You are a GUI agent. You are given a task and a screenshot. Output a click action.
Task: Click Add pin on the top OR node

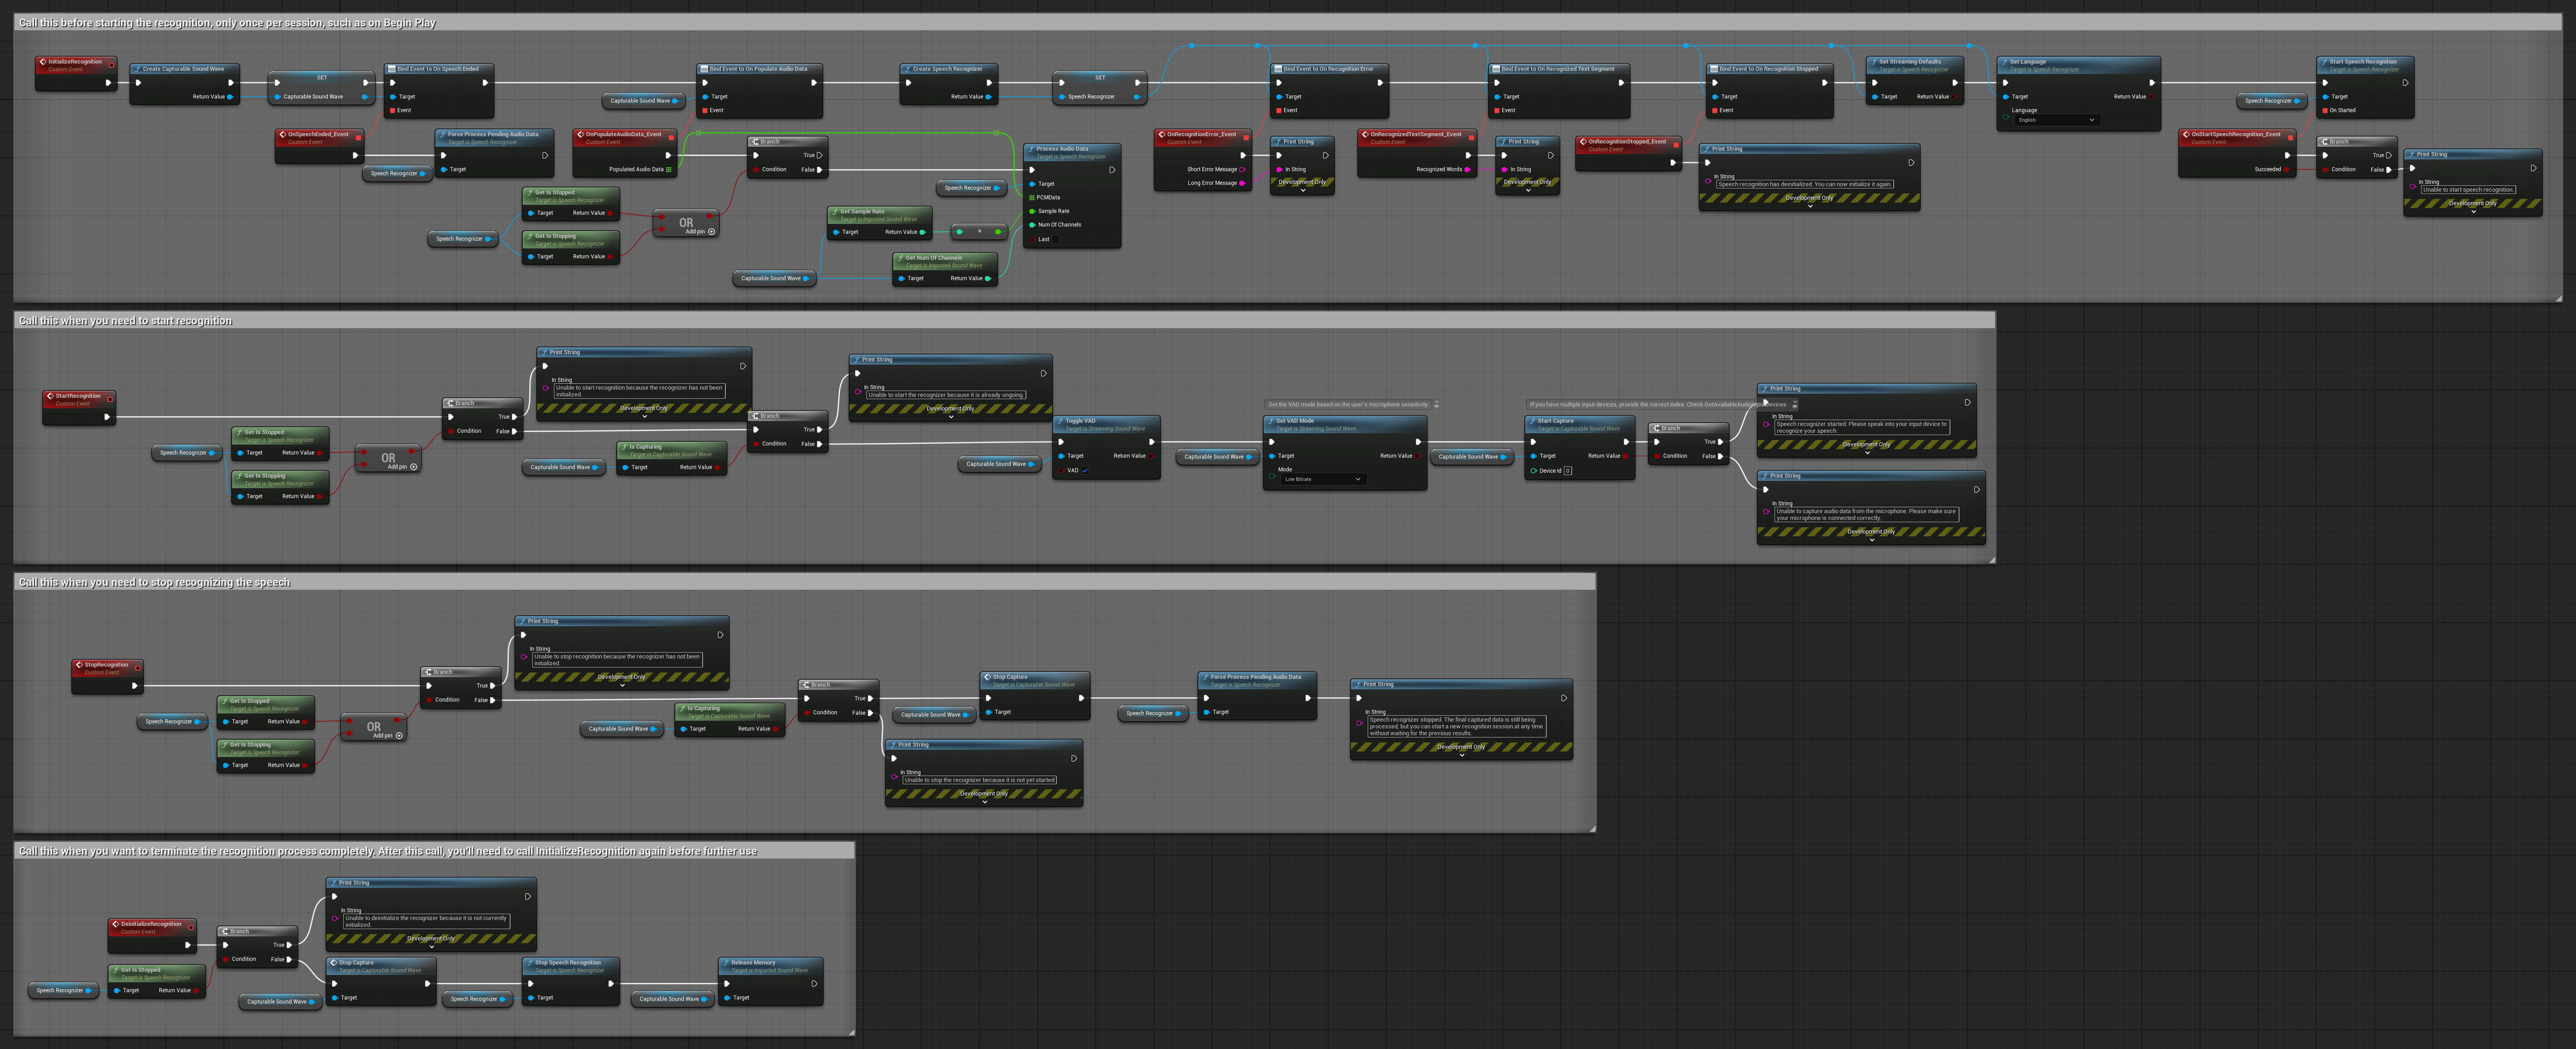point(711,232)
